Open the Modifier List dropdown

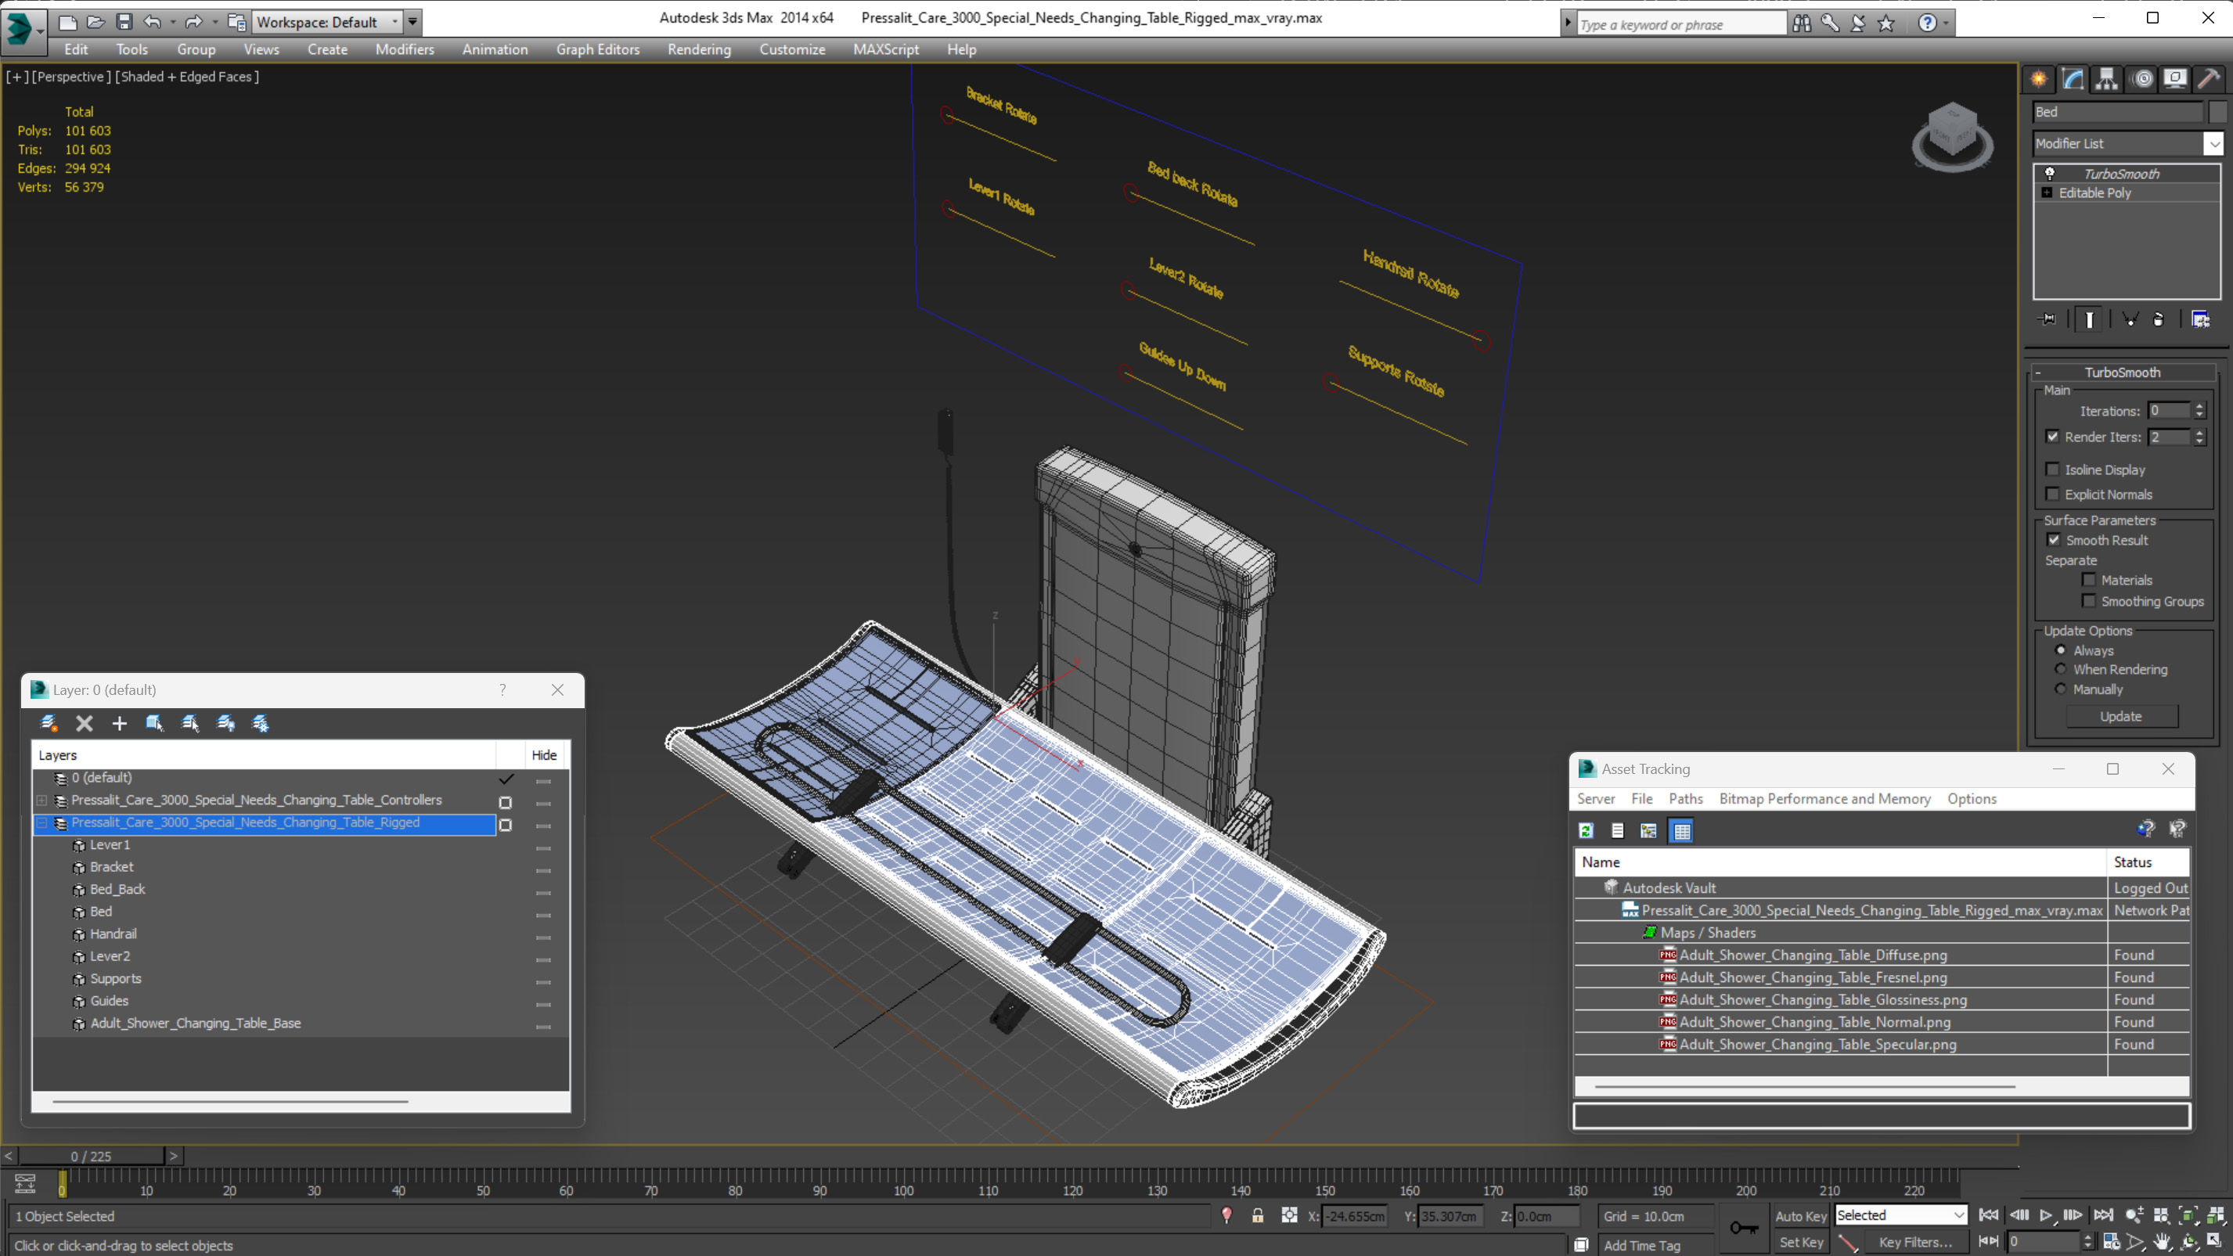coord(2214,144)
